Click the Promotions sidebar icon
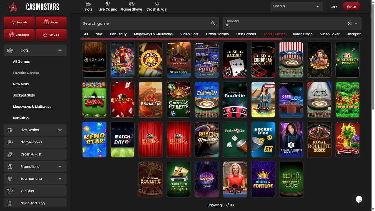 click(10, 167)
